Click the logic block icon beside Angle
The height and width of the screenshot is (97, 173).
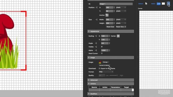(x=96, y=43)
